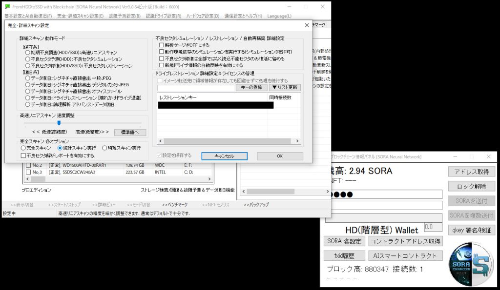Click the 高速リニアスキャン speed slider thumb
Screen dimensions: 500x290
[59, 123]
